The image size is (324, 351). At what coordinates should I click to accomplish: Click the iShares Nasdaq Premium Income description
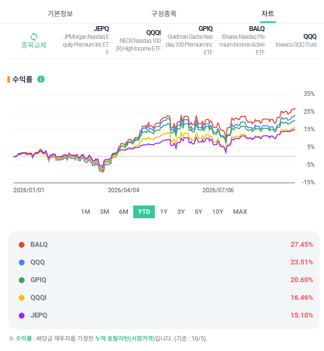point(242,45)
